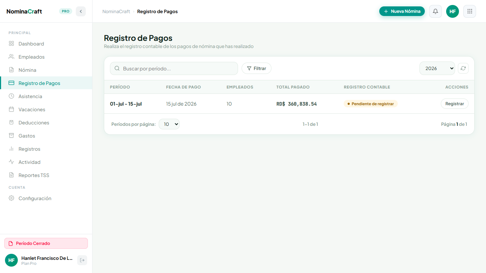
Task: Expand the Períodos por página dropdown
Action: [169, 124]
